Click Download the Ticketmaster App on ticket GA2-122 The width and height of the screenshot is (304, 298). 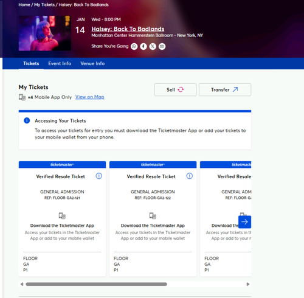coord(153,226)
